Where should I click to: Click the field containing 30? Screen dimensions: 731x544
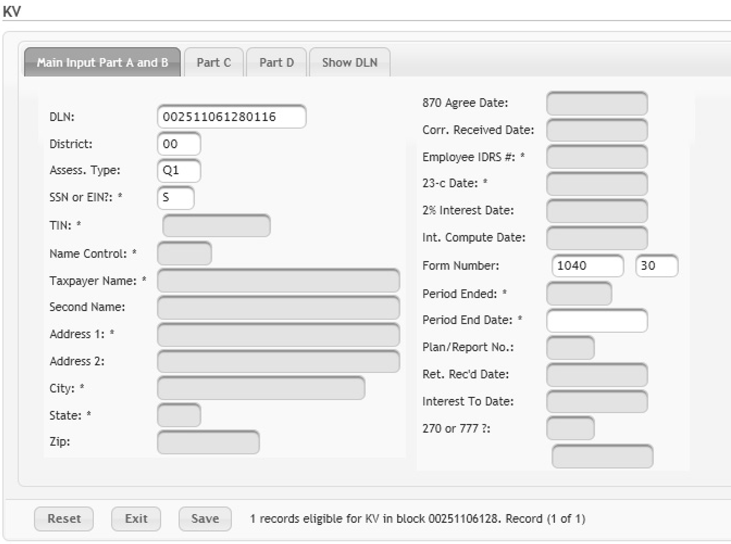pyautogui.click(x=656, y=266)
